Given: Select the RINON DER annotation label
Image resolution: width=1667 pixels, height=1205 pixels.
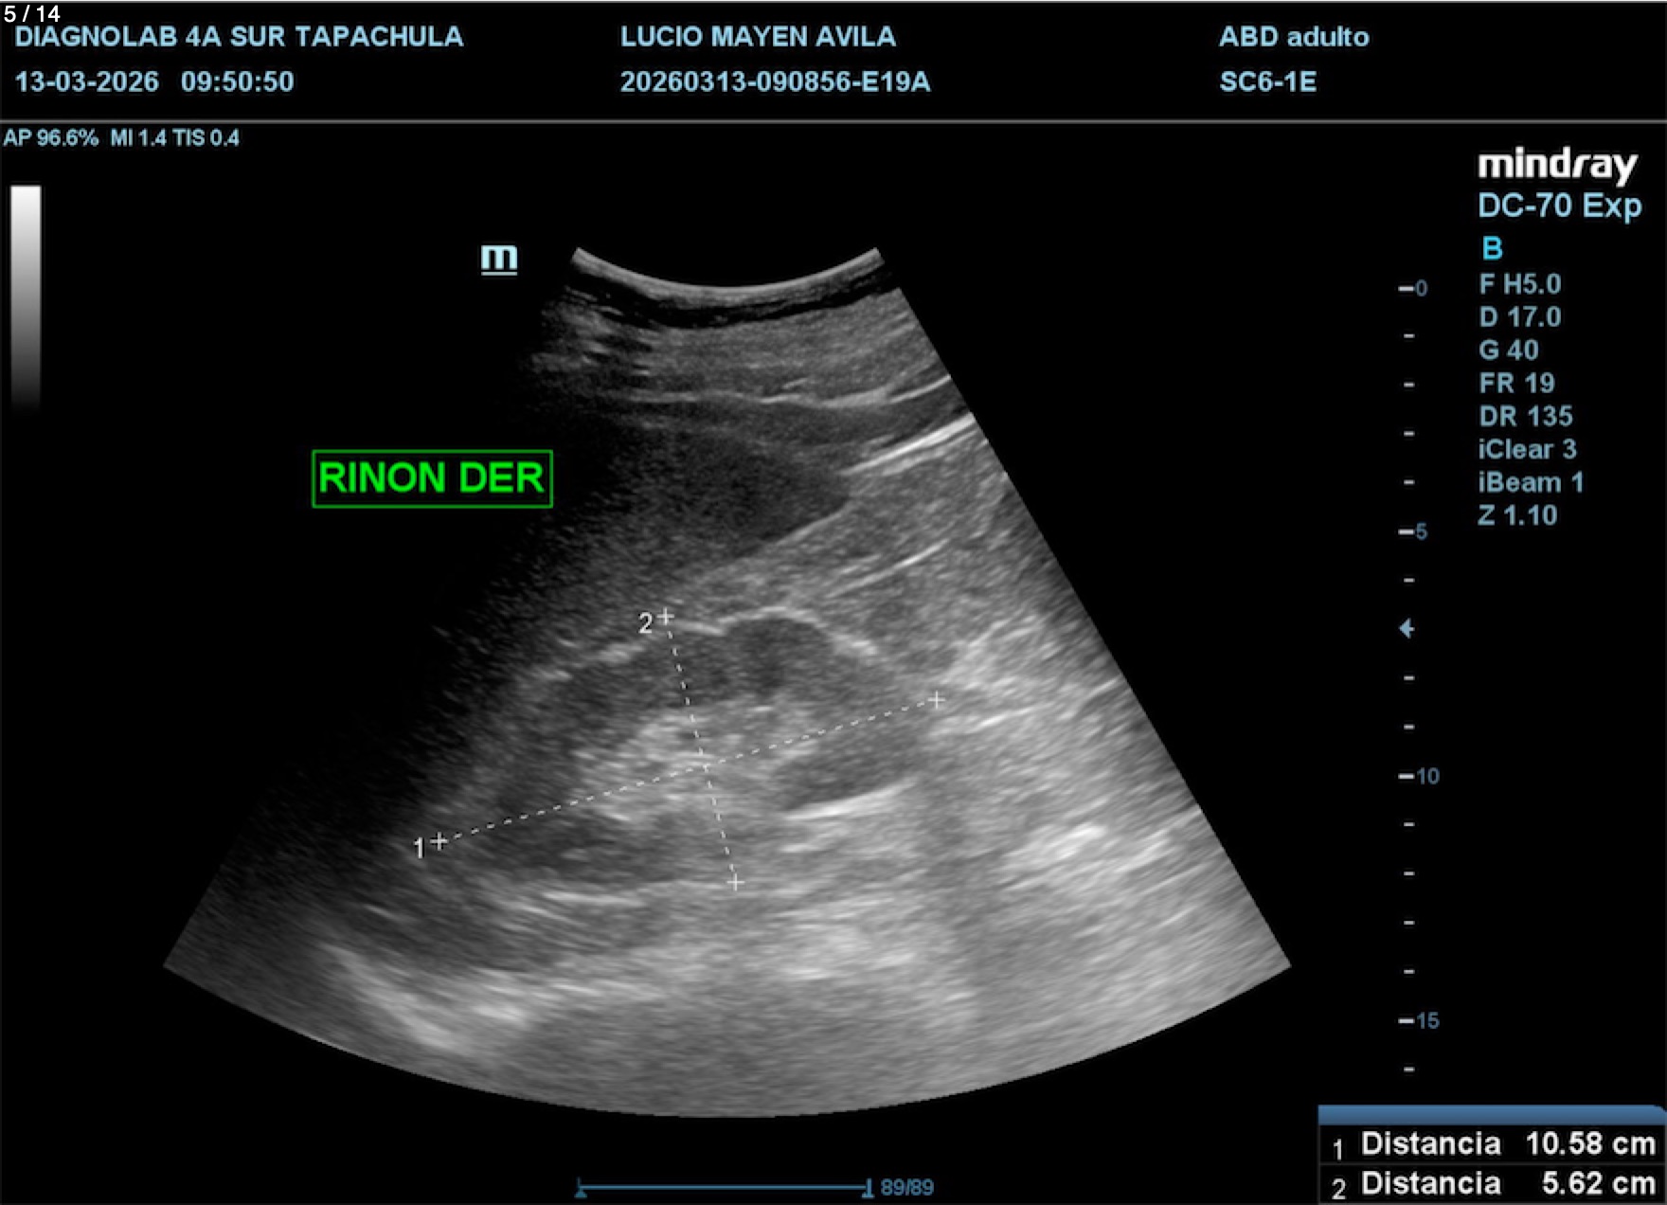Looking at the screenshot, I should 432,478.
